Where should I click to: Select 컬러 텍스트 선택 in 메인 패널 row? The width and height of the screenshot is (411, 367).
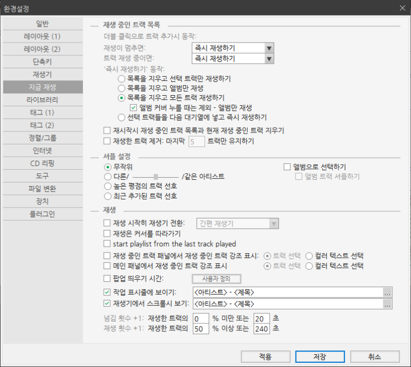[x=309, y=266]
